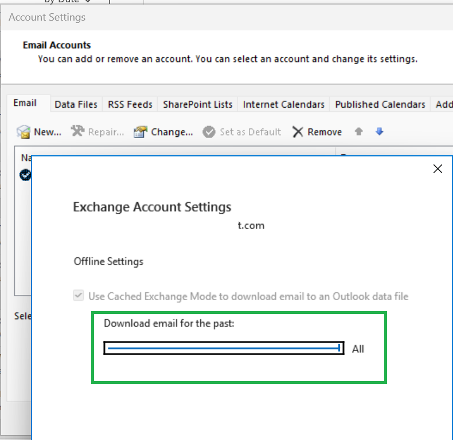This screenshot has height=440, width=453.
Task: Open the RSS Feeds tab
Action: coord(130,104)
